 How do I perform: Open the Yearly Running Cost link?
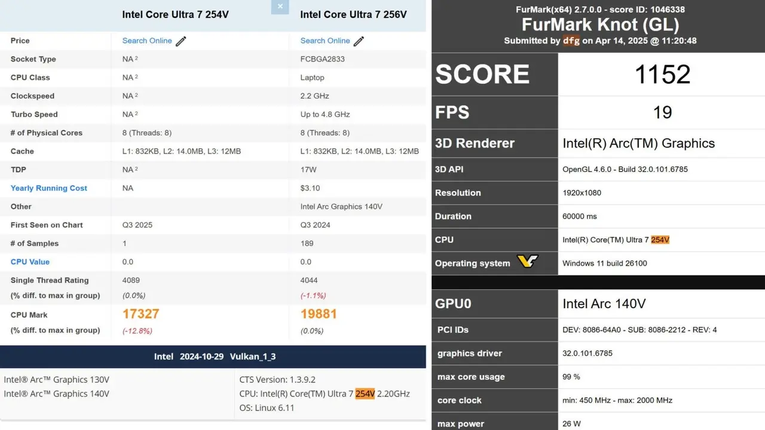[49, 188]
